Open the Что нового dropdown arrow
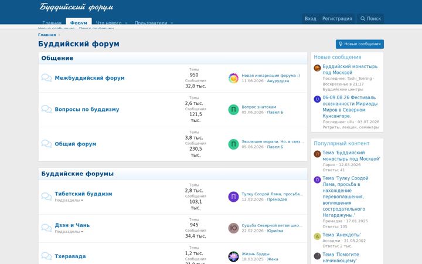Screen dimensions: 422x264 126,23
